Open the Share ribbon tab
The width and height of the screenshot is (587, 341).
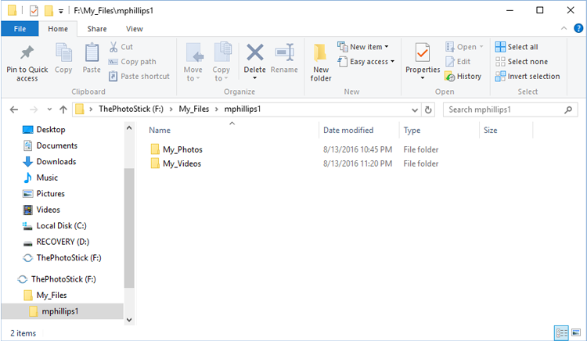point(97,29)
